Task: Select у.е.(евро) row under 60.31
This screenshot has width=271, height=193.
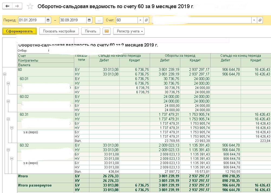Action: (x=31, y=132)
